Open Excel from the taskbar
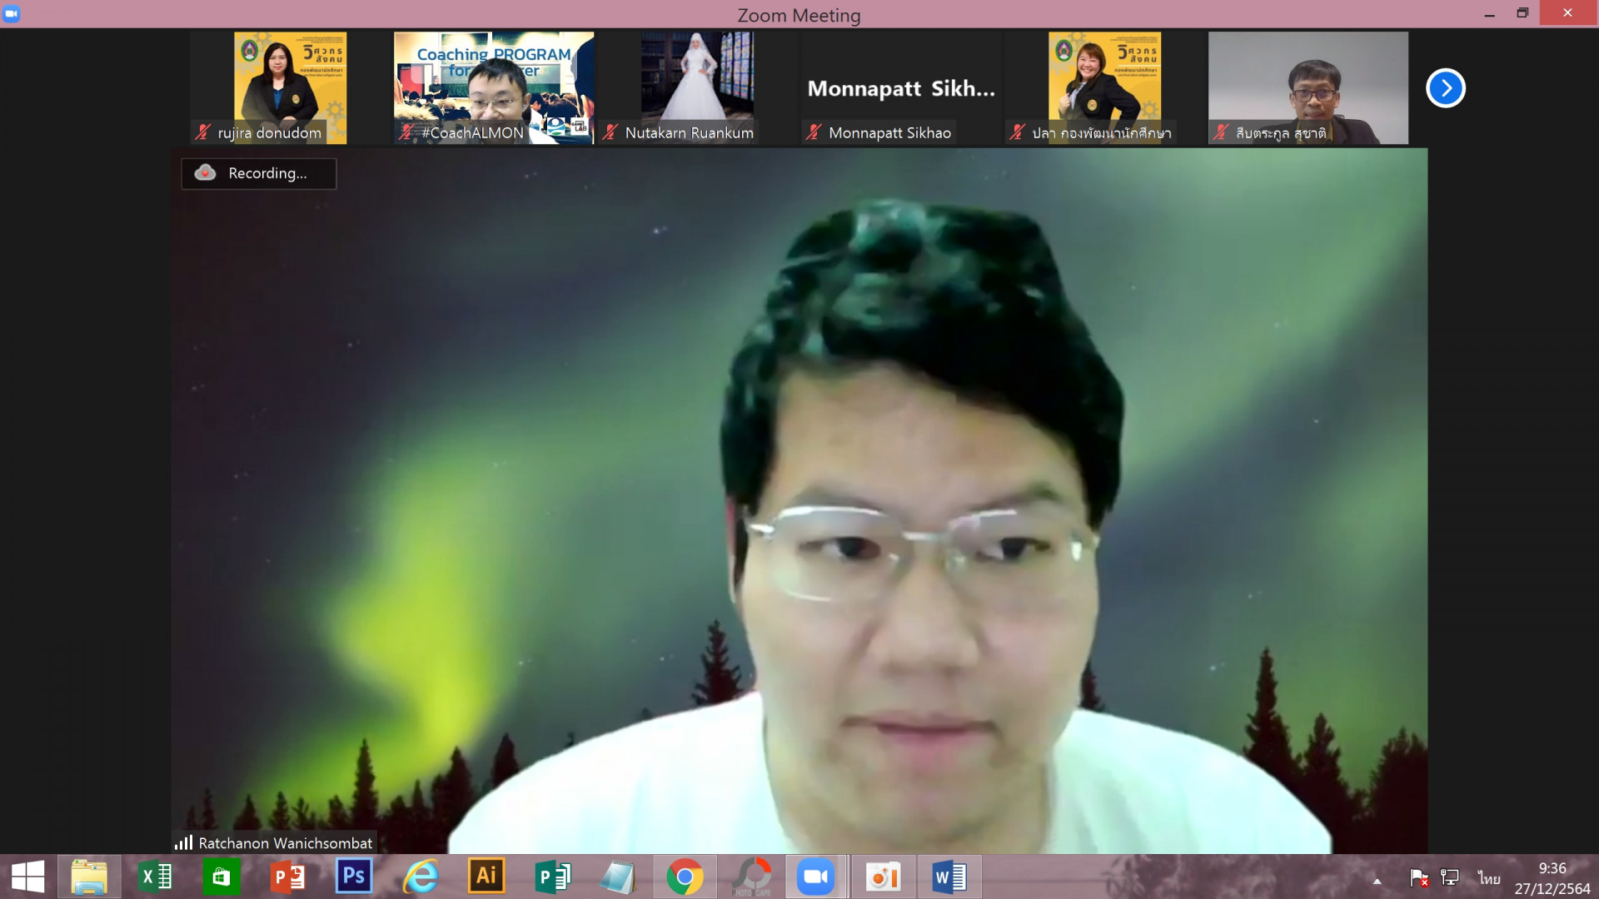Image resolution: width=1599 pixels, height=899 pixels. (x=156, y=877)
